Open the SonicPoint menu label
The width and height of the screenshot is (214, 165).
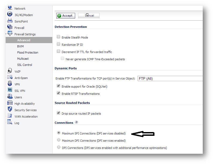21,21
